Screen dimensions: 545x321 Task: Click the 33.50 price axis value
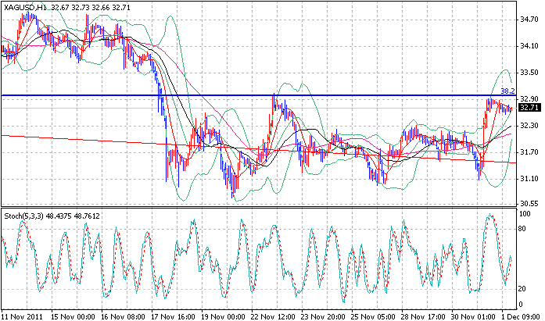coord(529,73)
